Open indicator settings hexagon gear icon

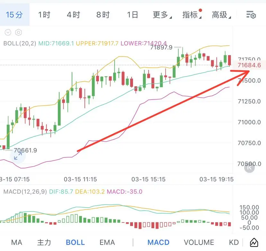coord(19,32)
